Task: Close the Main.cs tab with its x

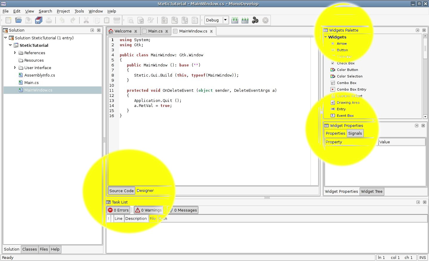Action: click(x=167, y=31)
